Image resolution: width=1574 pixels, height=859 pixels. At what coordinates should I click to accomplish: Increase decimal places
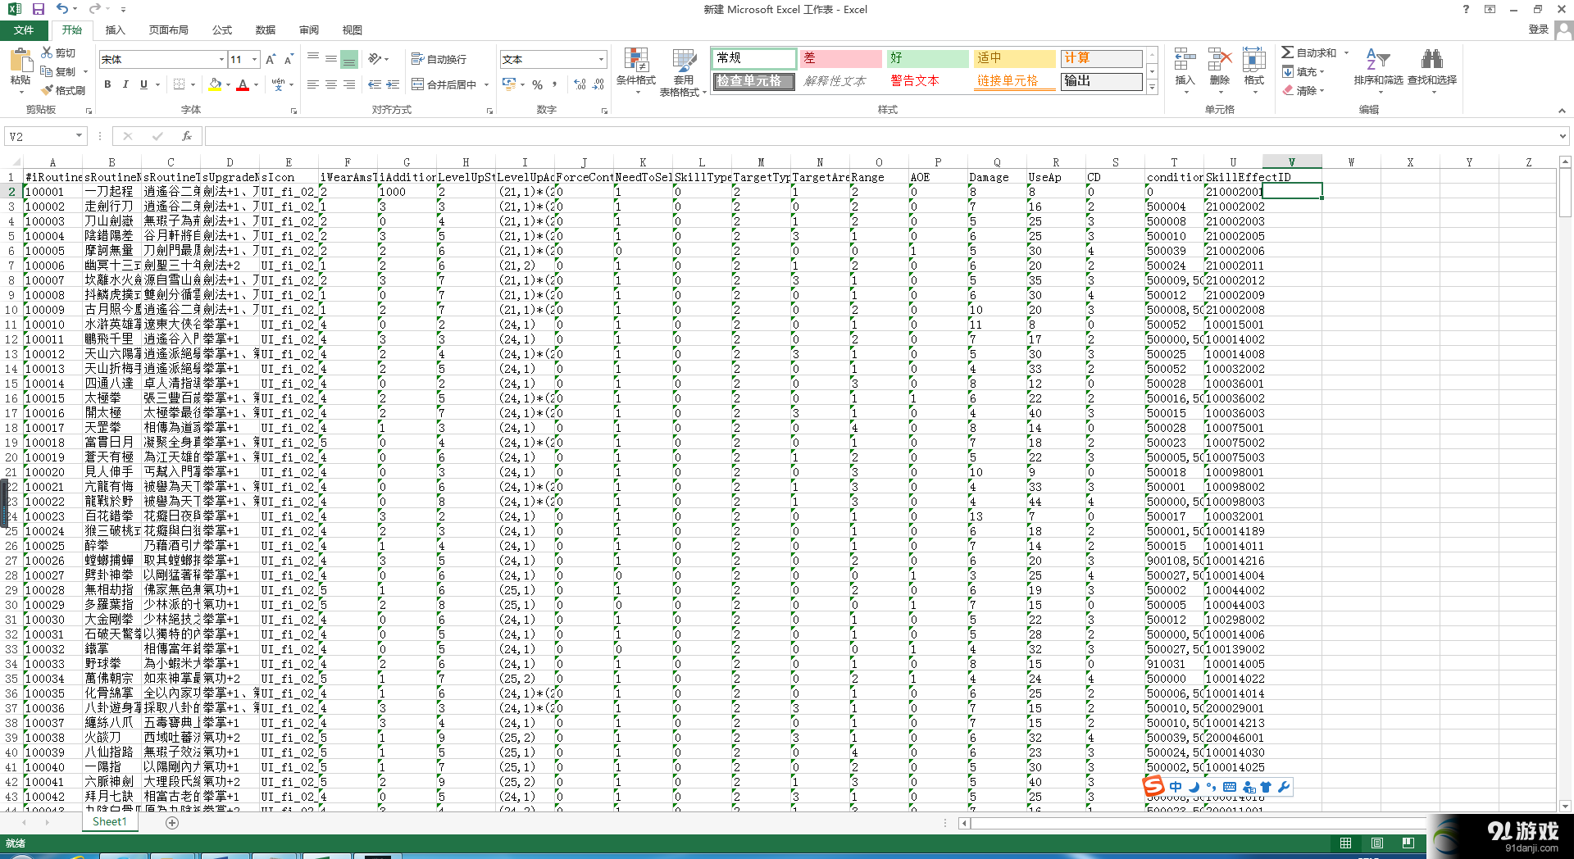tap(580, 84)
